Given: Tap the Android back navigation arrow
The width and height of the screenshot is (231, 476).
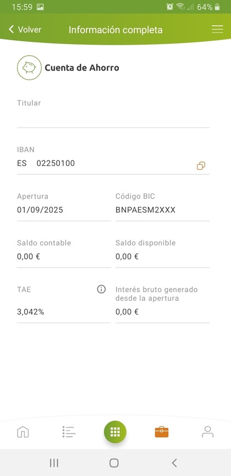Looking at the screenshot, I should pos(174,463).
